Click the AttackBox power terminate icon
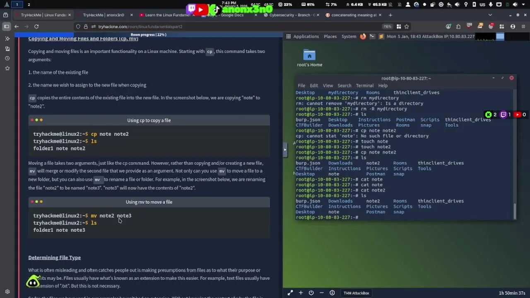The height and width of the screenshot is (298, 530). [x=311, y=293]
